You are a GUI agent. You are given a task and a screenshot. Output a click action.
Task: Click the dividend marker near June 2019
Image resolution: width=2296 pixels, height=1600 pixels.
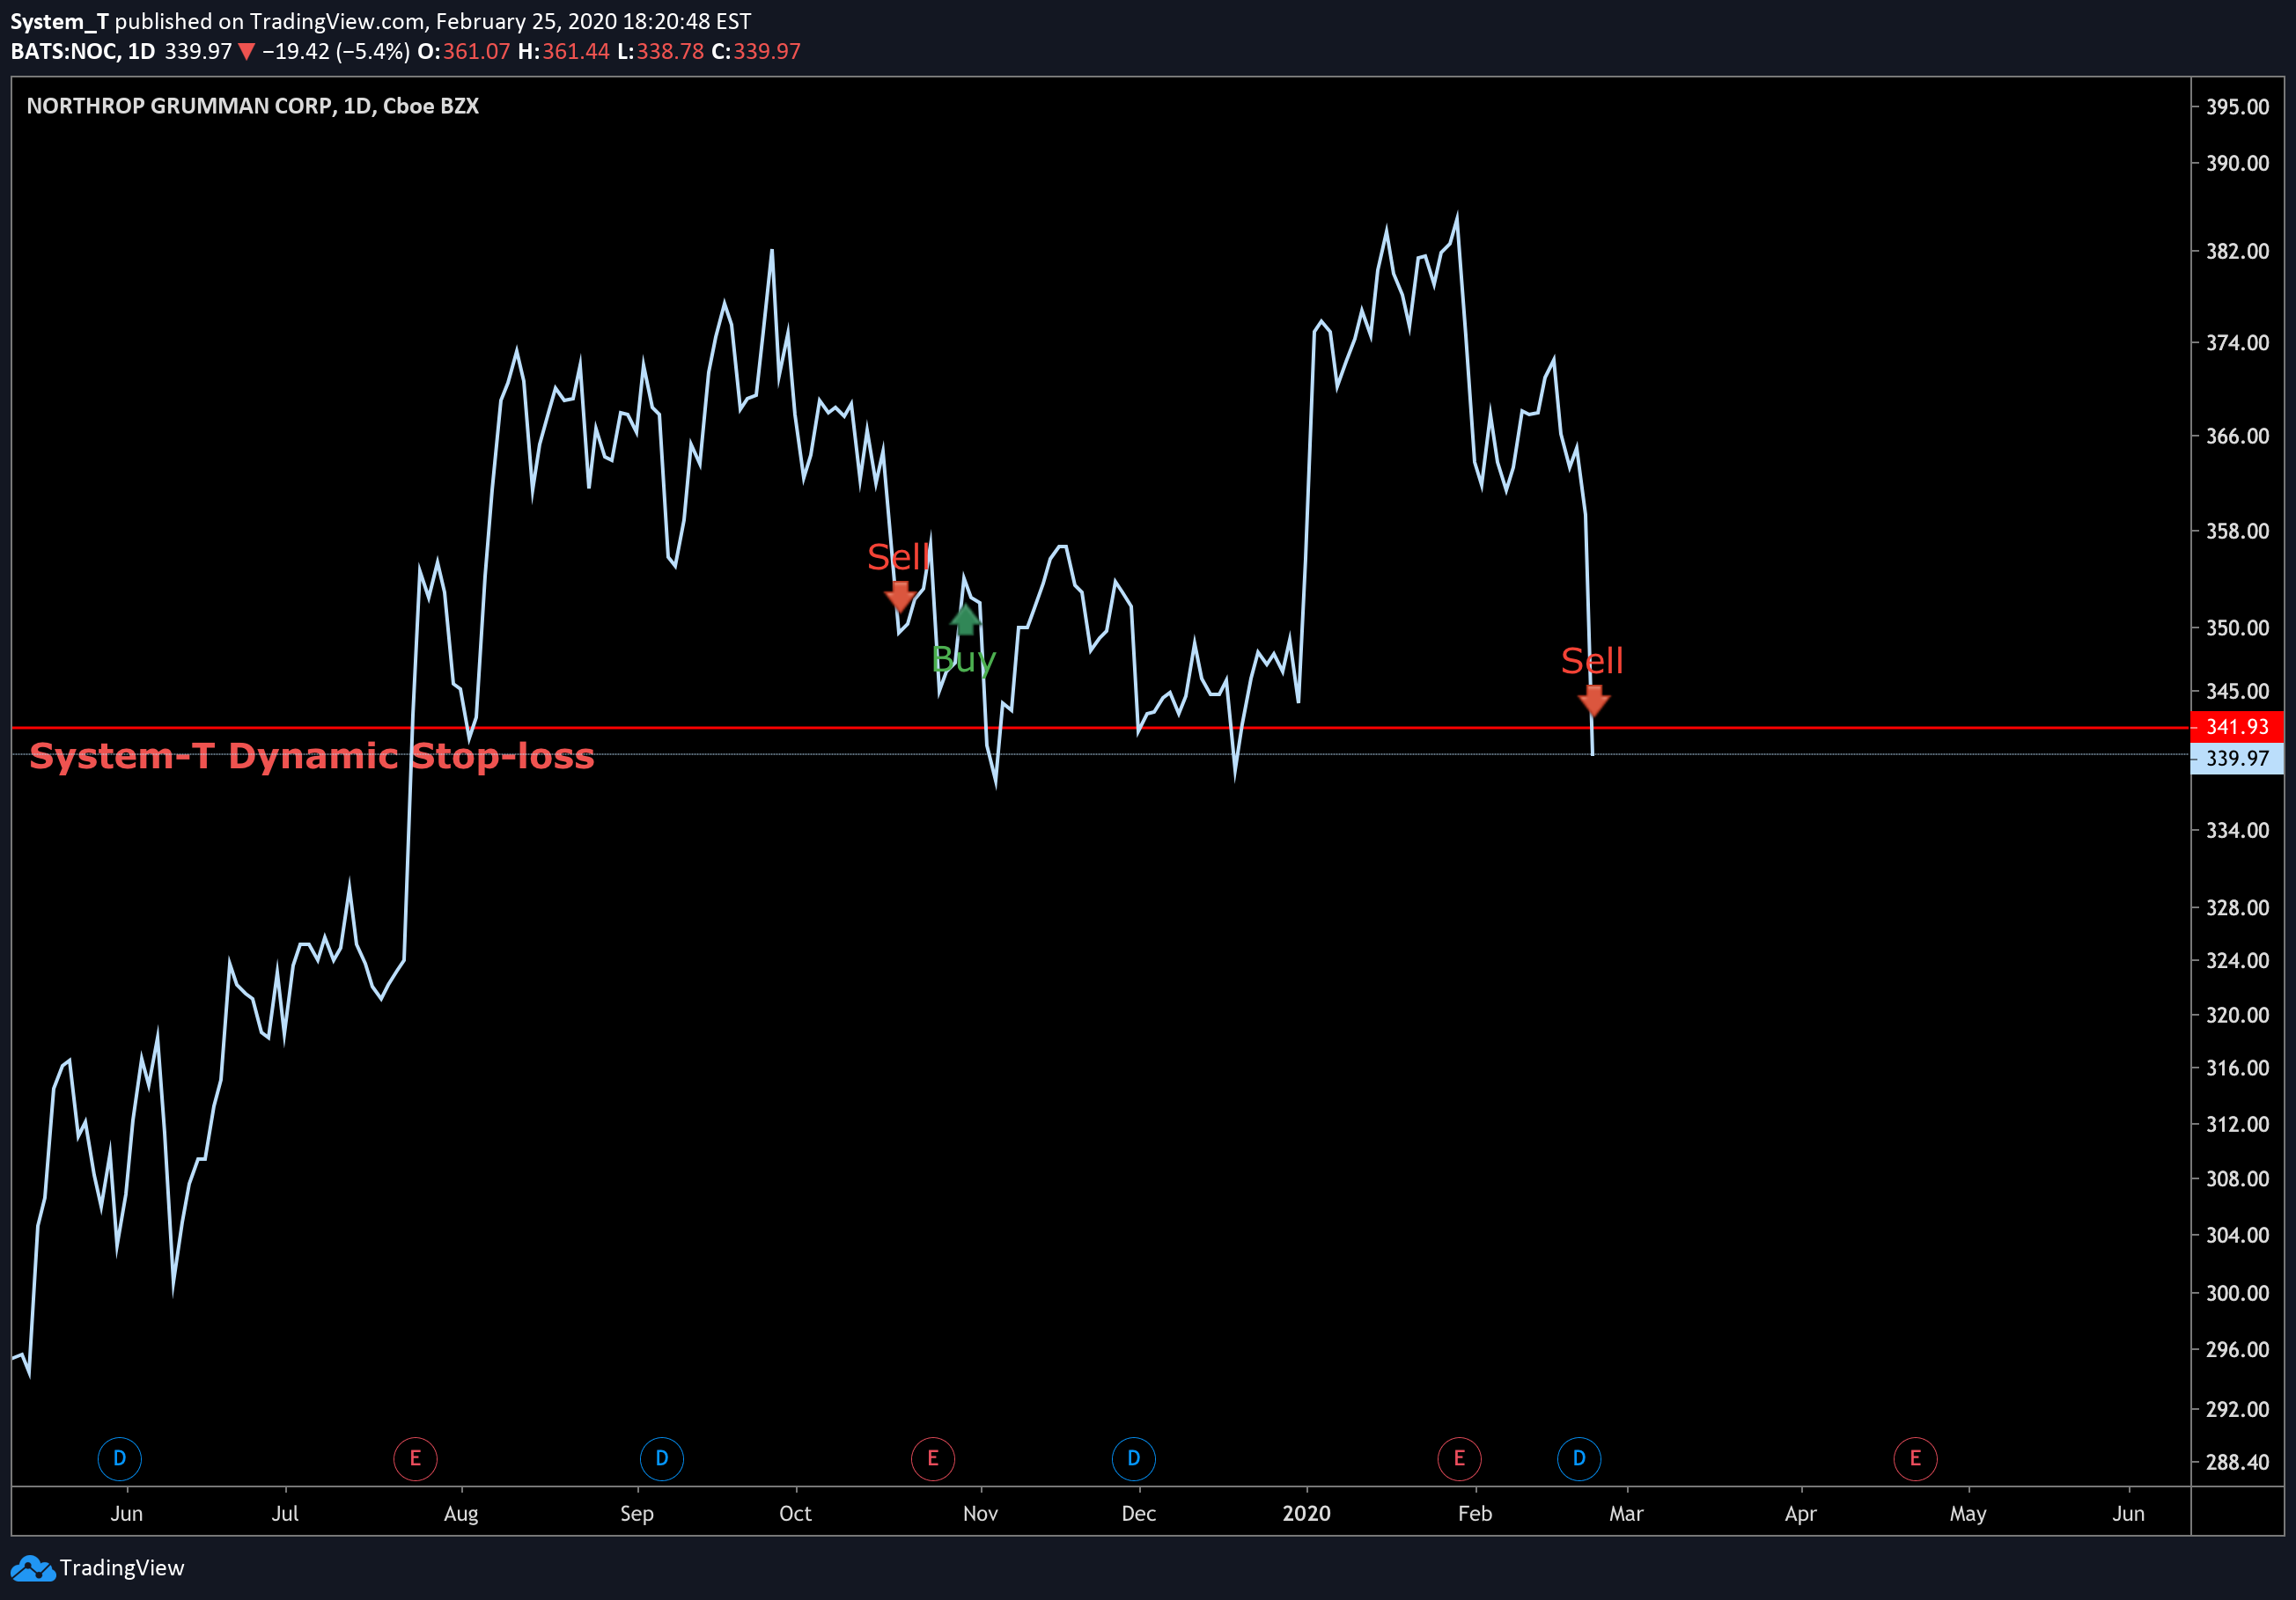119,1458
